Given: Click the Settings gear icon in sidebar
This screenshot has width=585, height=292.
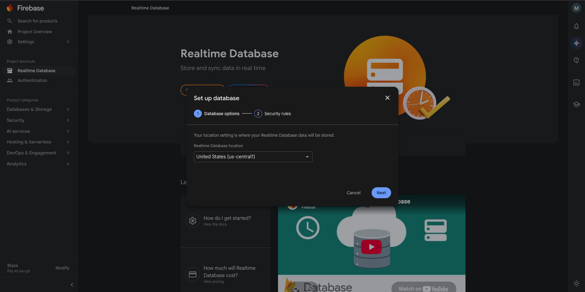Looking at the screenshot, I should (10, 42).
